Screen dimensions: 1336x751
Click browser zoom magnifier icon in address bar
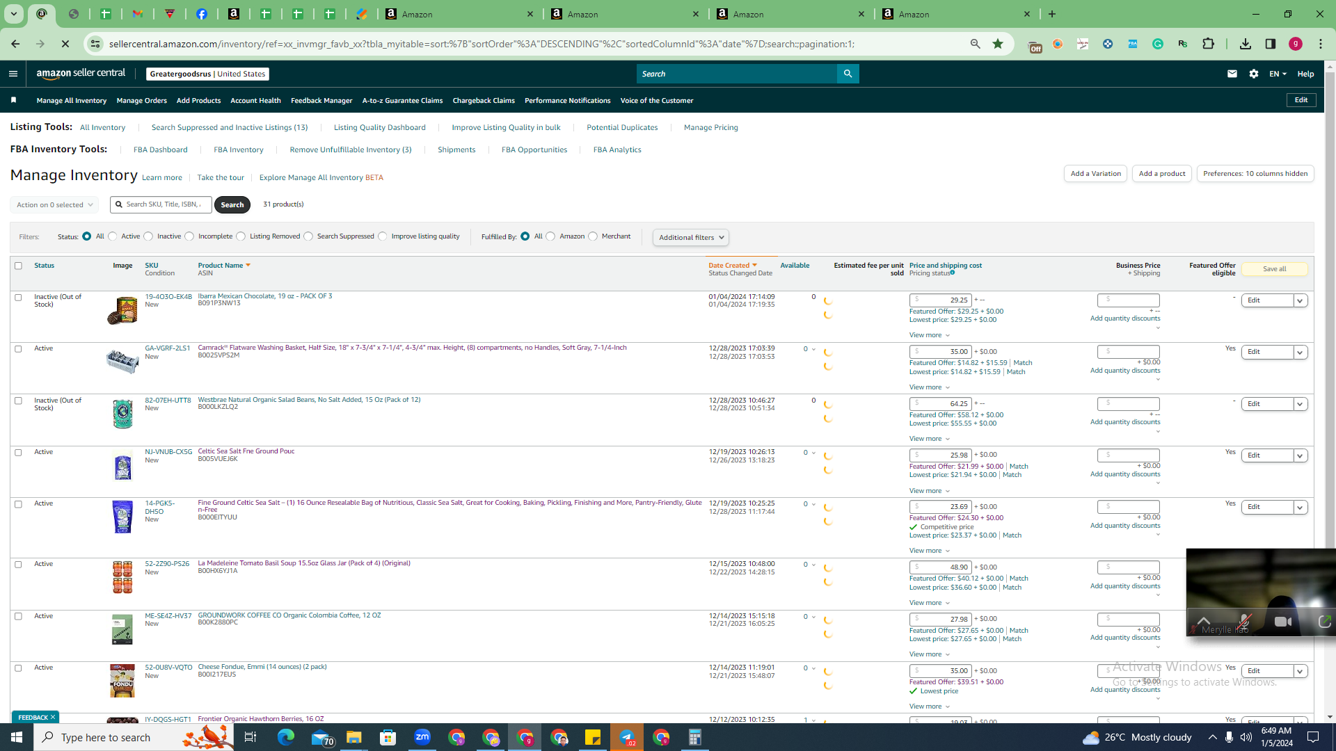[976, 44]
